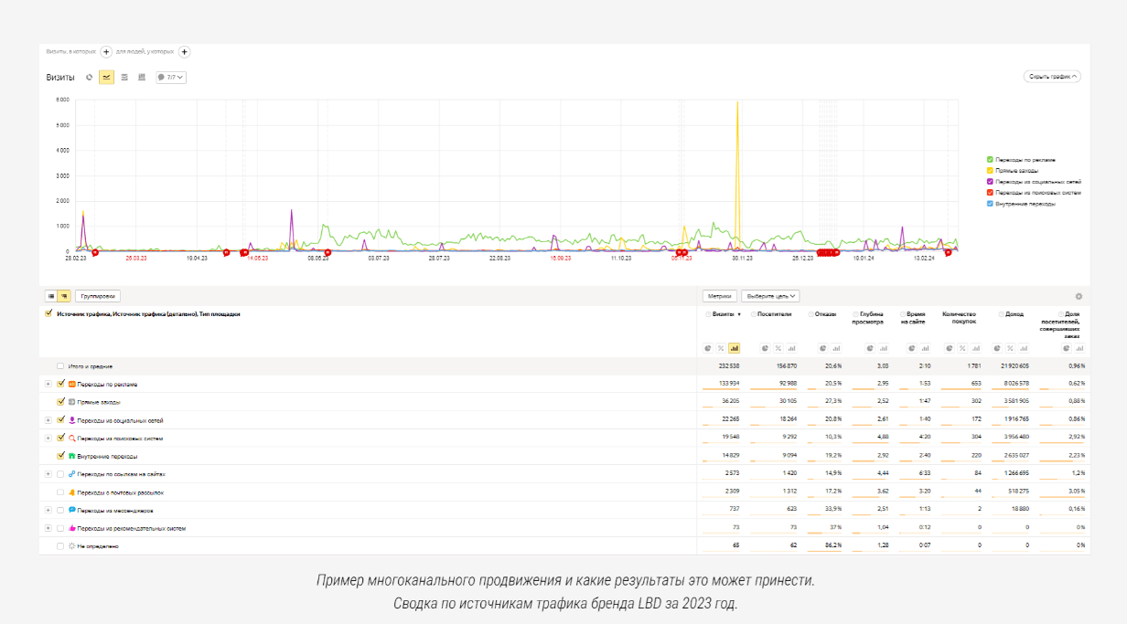1127x624 pixels.
Task: Click the red annotation marker near 08.06.23
Action: click(x=327, y=253)
